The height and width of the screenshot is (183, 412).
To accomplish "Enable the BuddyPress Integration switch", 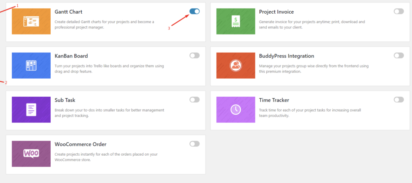I will pyautogui.click(x=399, y=55).
